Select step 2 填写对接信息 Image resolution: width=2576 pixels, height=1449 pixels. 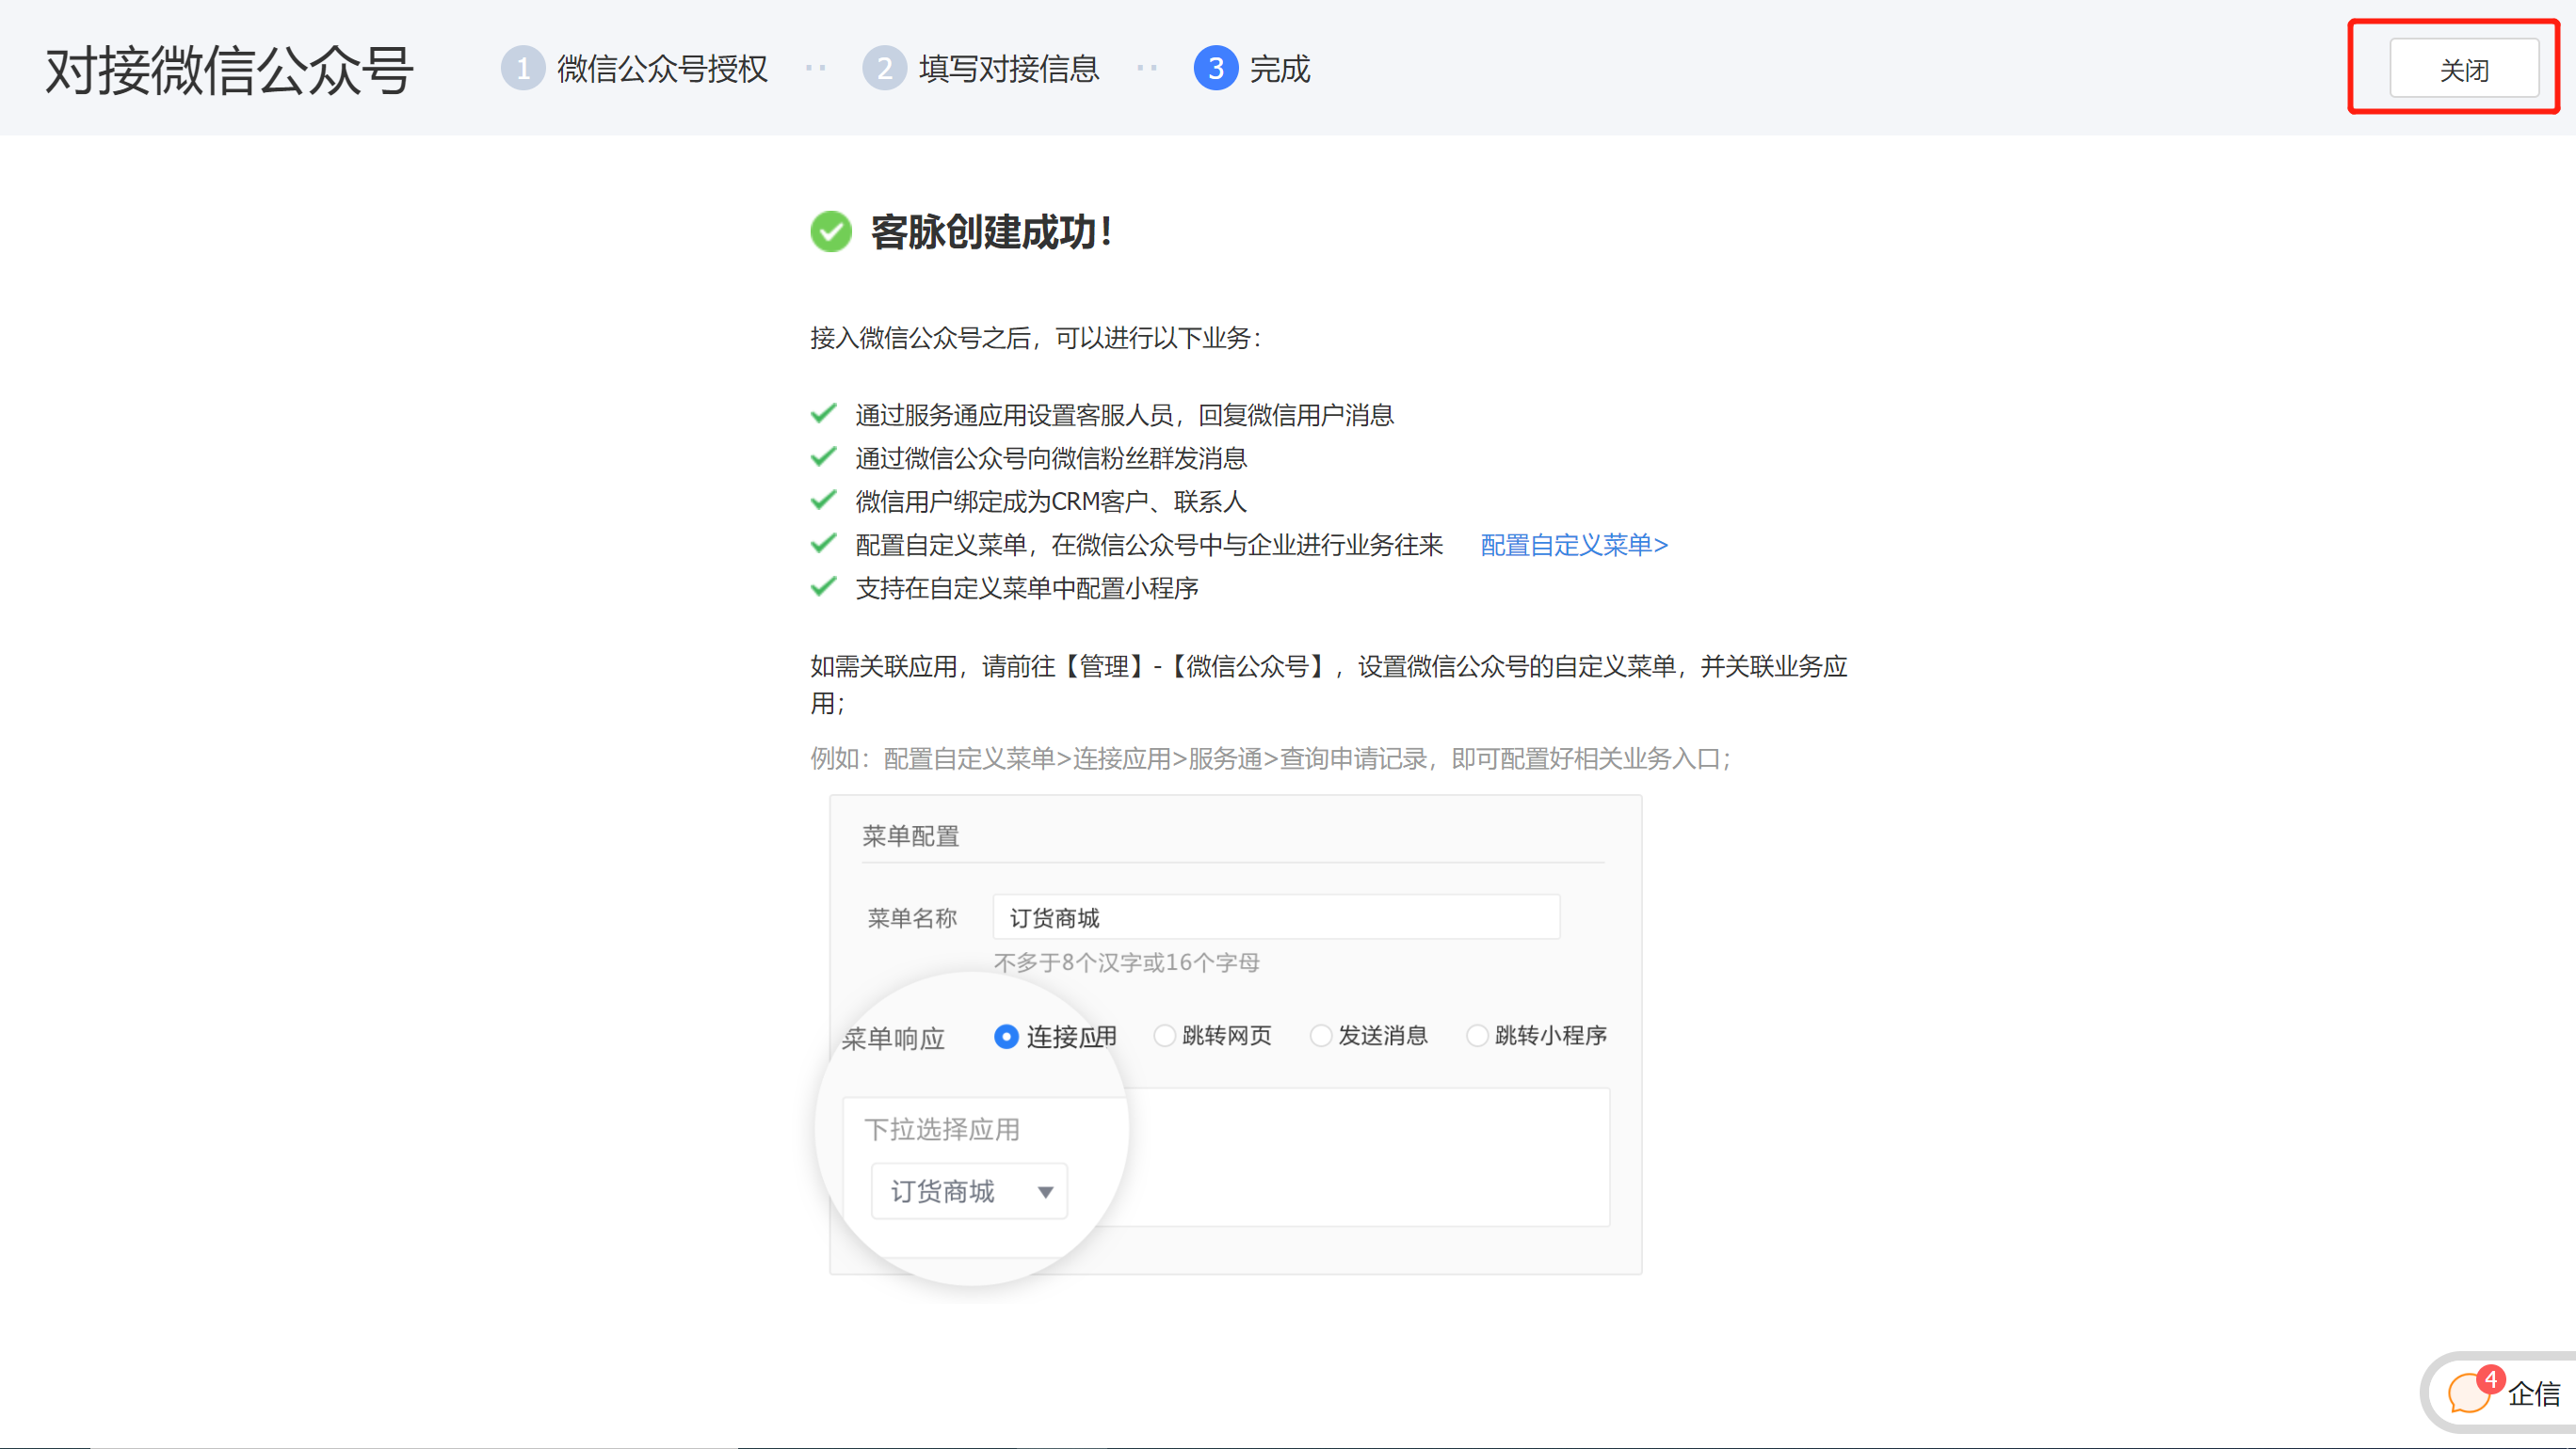982,69
